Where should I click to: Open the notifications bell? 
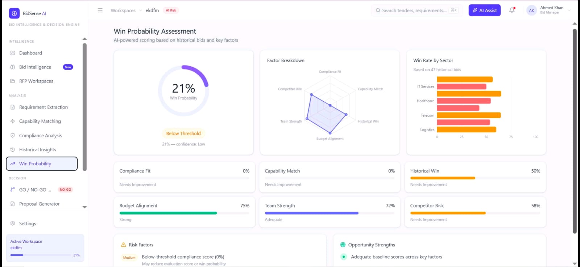(512, 10)
